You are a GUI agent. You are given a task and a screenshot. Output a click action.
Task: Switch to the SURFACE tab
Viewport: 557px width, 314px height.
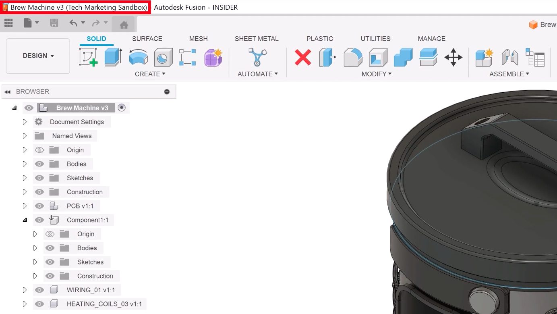point(147,38)
